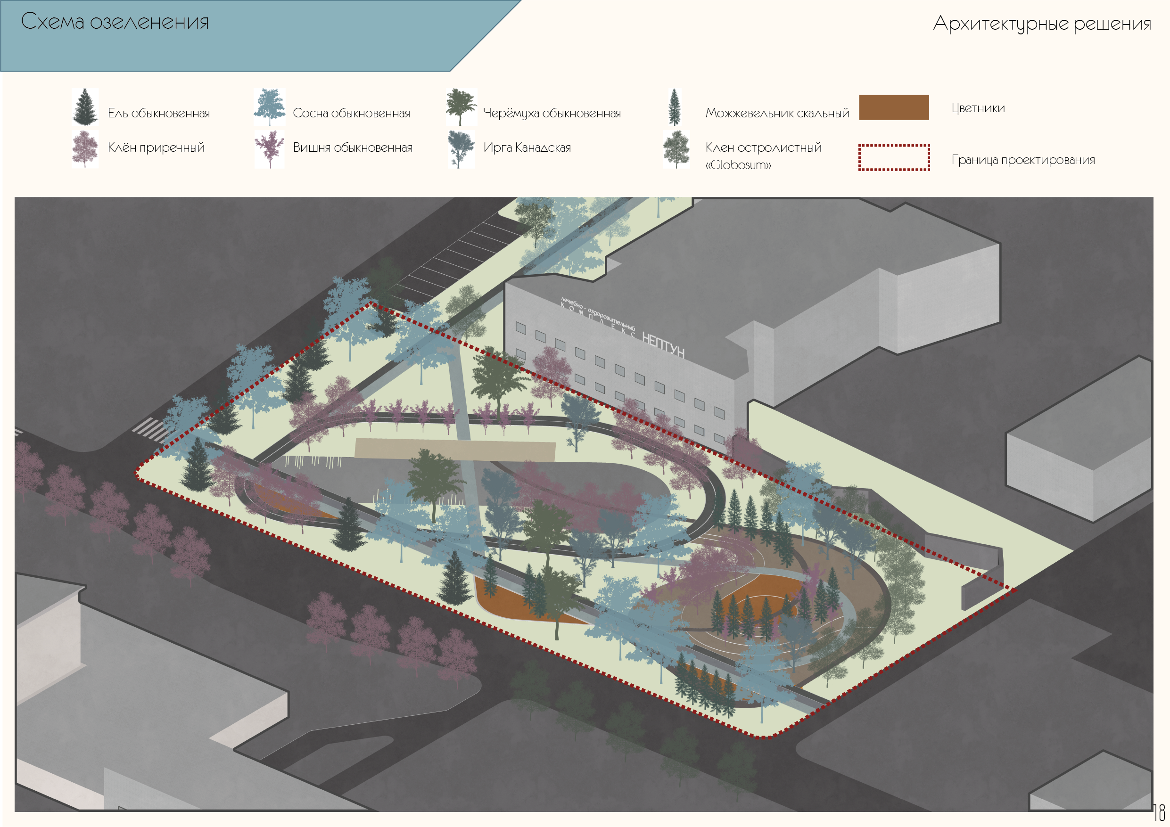The height and width of the screenshot is (827, 1170).
Task: Click the brown Цветники color swatch
Action: pos(894,107)
